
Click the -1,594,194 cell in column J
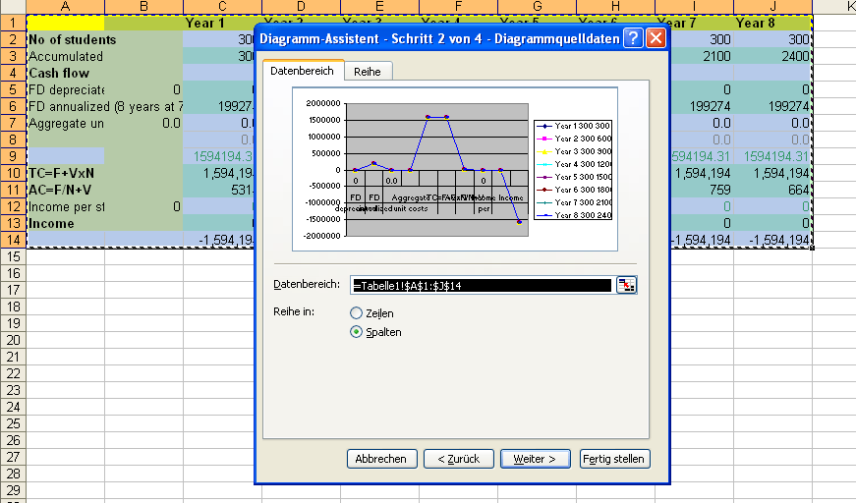(x=772, y=240)
